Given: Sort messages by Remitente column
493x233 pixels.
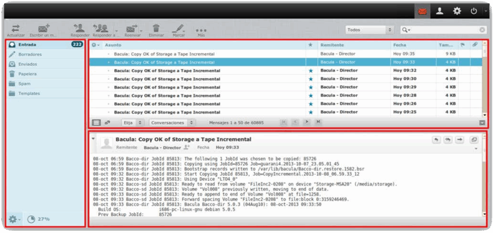Looking at the screenshot, I should coord(332,45).
